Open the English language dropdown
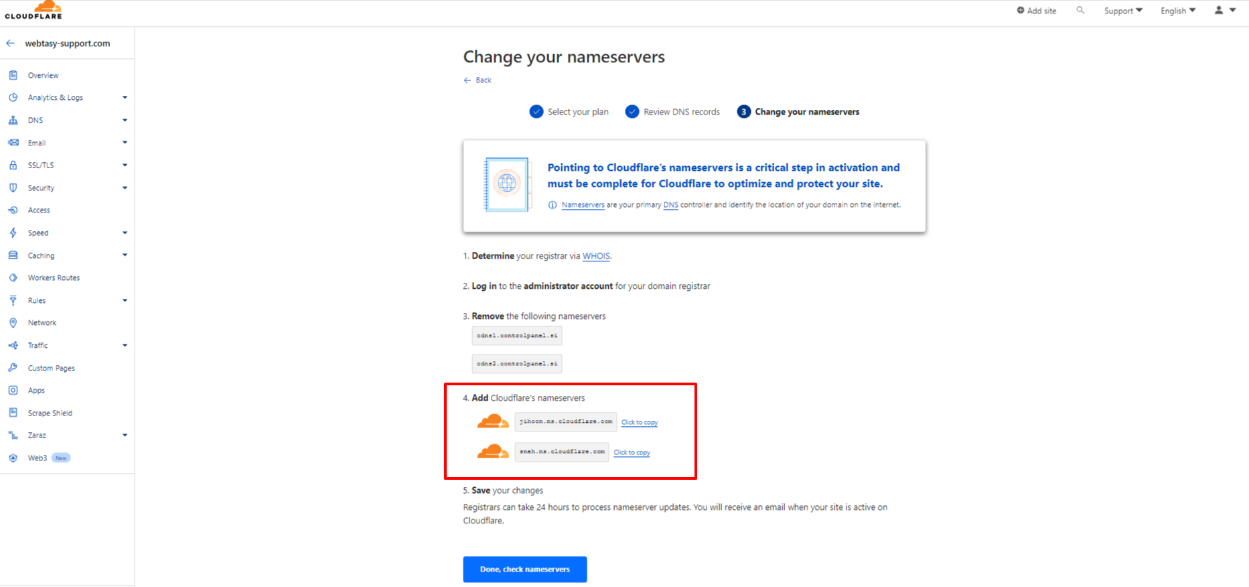 (1178, 11)
